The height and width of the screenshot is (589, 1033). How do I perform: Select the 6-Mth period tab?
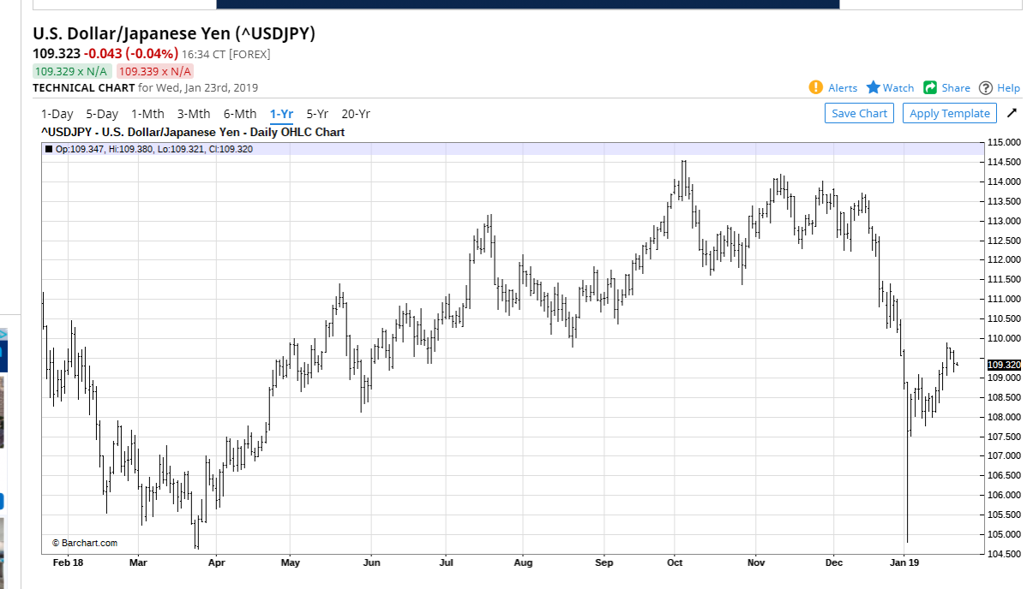coord(240,114)
